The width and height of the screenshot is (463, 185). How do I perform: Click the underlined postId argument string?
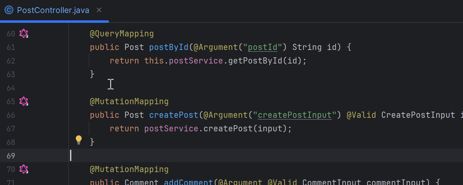pyautogui.click(x=262, y=47)
